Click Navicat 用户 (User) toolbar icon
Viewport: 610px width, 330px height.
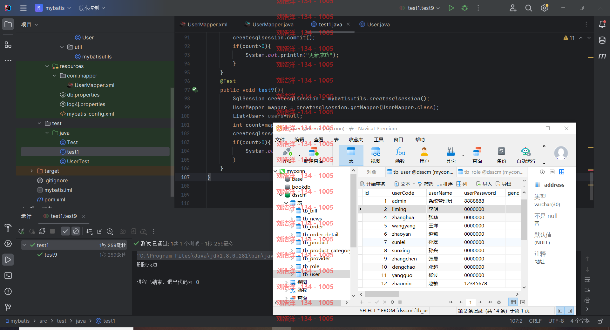424,155
